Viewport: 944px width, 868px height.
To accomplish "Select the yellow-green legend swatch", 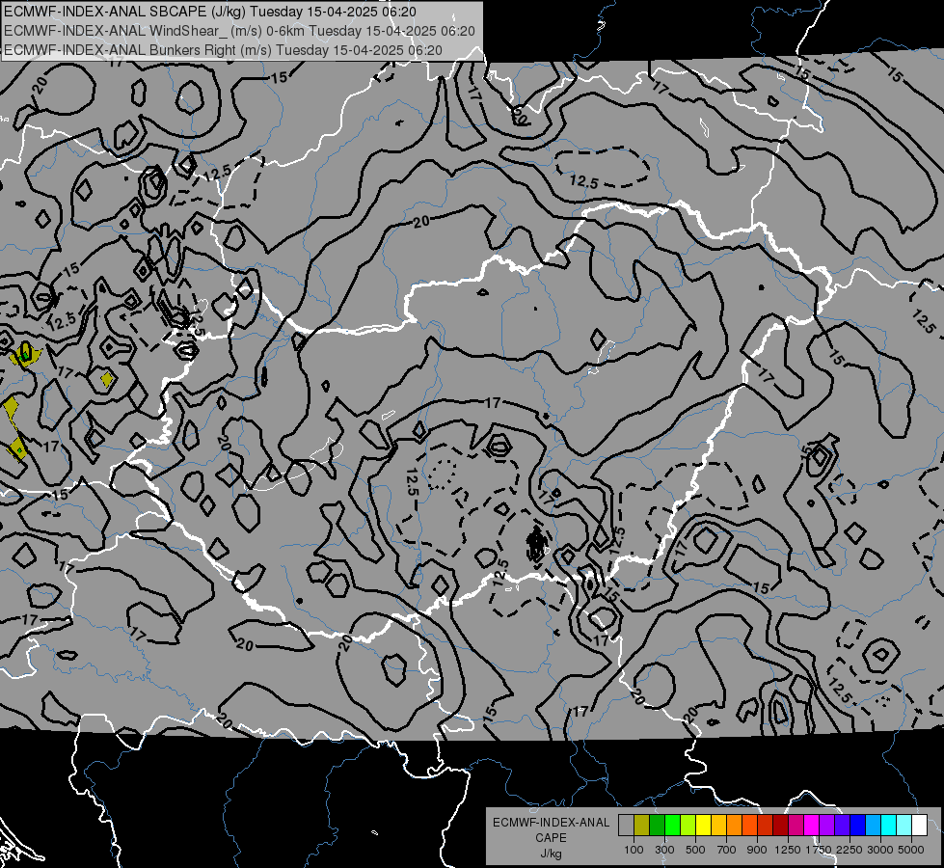I will pos(688,826).
